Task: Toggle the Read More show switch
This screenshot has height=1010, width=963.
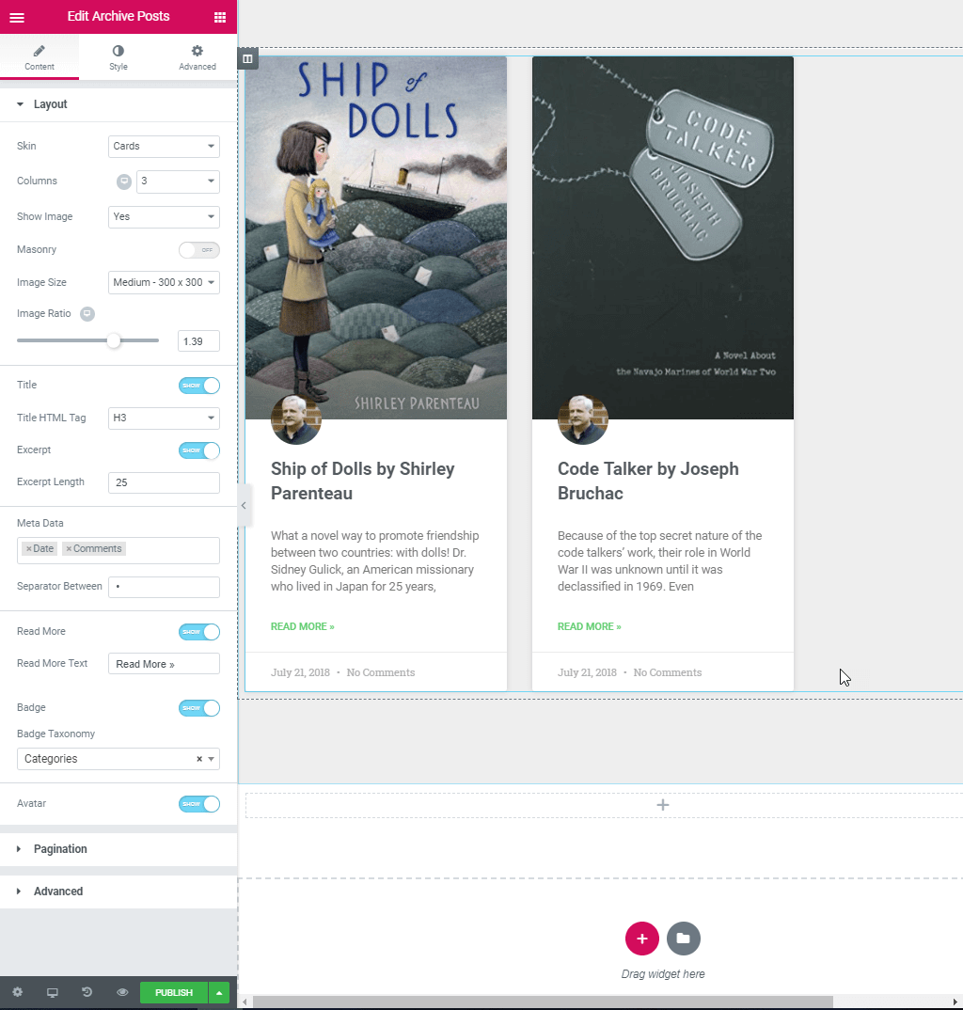Action: click(x=199, y=632)
